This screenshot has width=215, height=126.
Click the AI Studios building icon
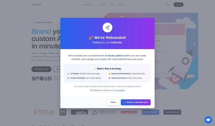(68, 73)
